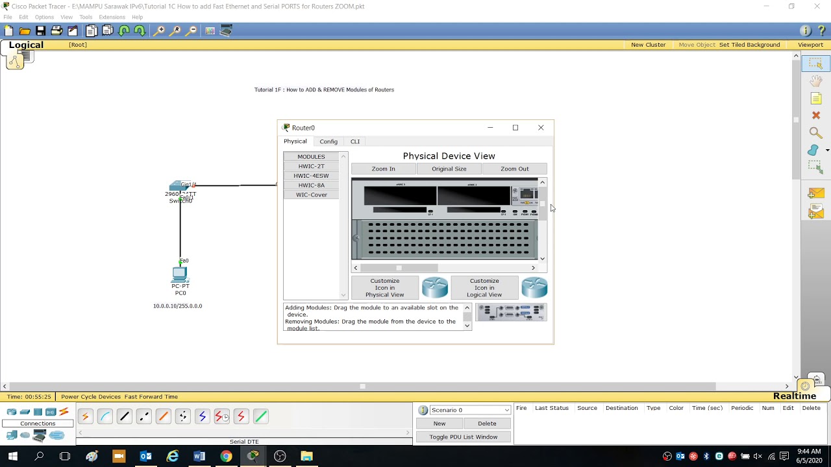Screen dimensions: 831x467
Task: Add a simple PDU envelope
Action: click(x=815, y=195)
